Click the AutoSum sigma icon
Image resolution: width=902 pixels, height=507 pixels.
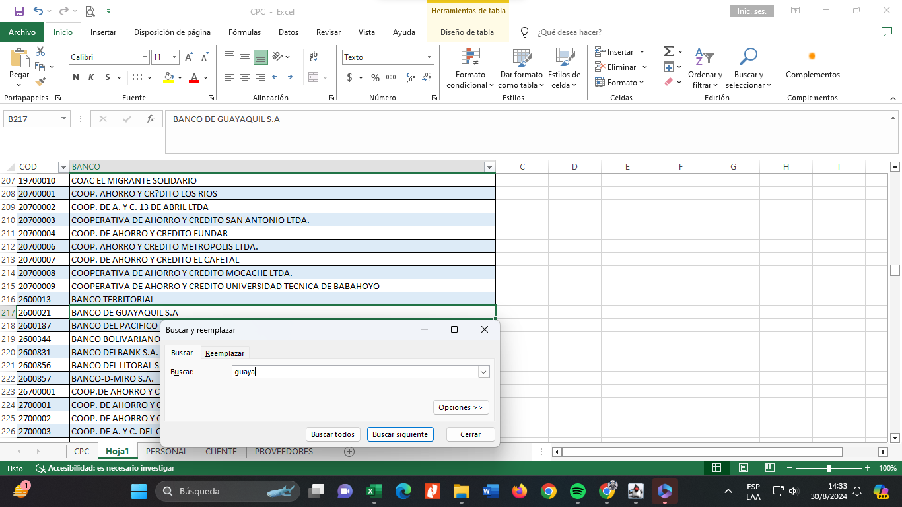point(668,51)
